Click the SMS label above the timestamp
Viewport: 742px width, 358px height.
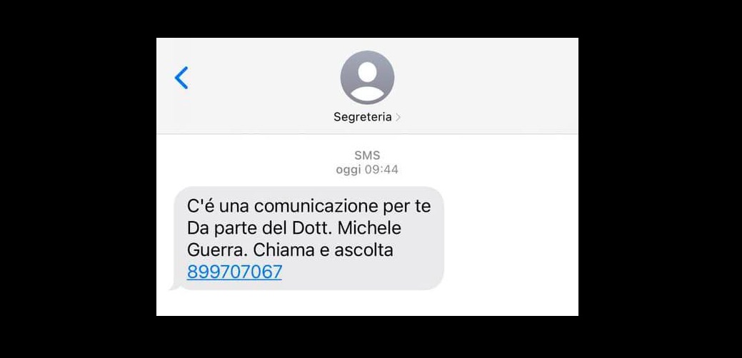coord(367,155)
